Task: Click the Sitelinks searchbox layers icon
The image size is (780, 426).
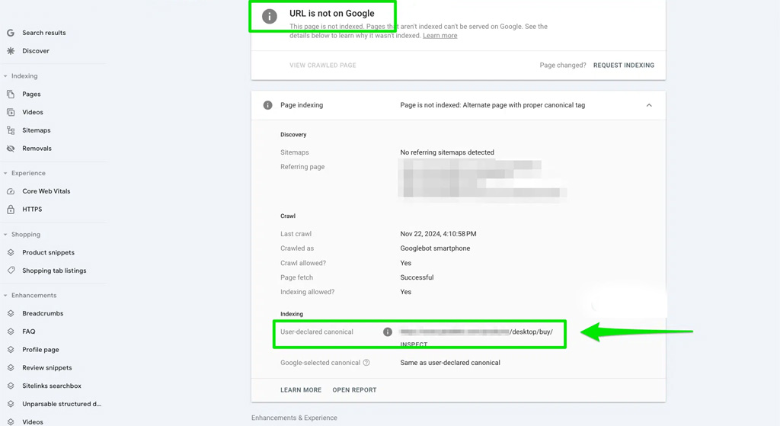Action: coord(11,386)
